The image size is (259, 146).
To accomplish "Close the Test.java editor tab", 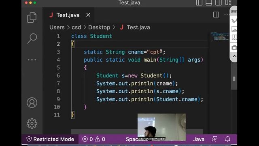I will [88, 15].
